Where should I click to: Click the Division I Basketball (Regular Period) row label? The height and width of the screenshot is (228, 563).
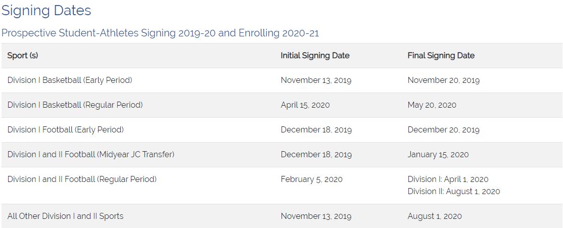tap(75, 105)
